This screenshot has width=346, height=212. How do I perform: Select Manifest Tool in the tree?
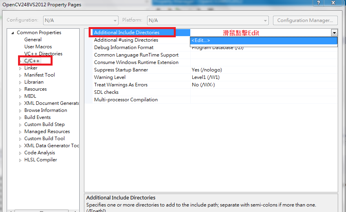coord(40,75)
